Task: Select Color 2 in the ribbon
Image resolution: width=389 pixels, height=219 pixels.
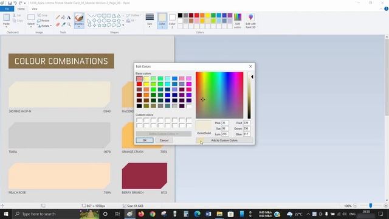Action: tap(172, 21)
